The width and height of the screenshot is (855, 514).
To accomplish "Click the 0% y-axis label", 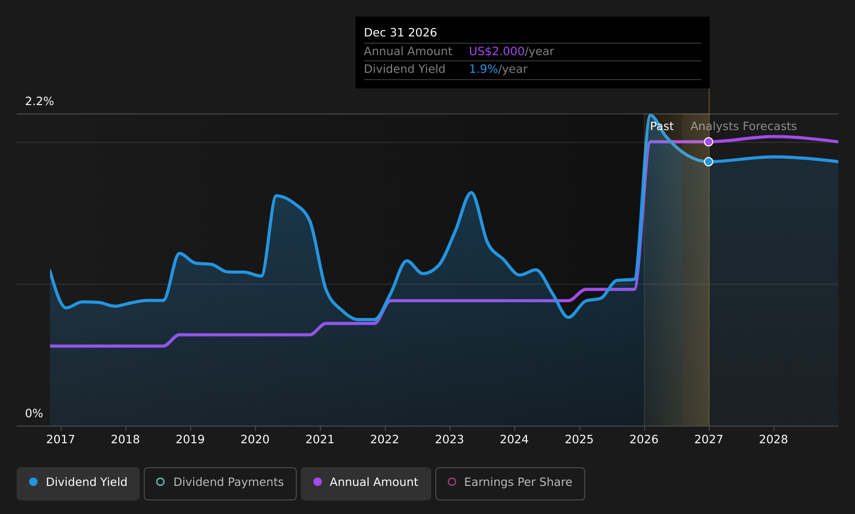I will click(x=34, y=414).
